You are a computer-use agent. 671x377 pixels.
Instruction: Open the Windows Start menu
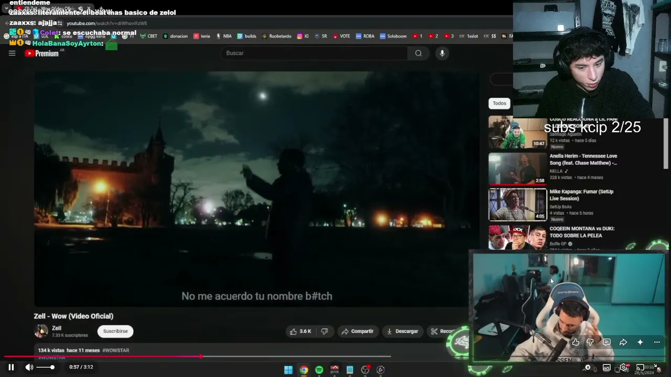(x=288, y=370)
